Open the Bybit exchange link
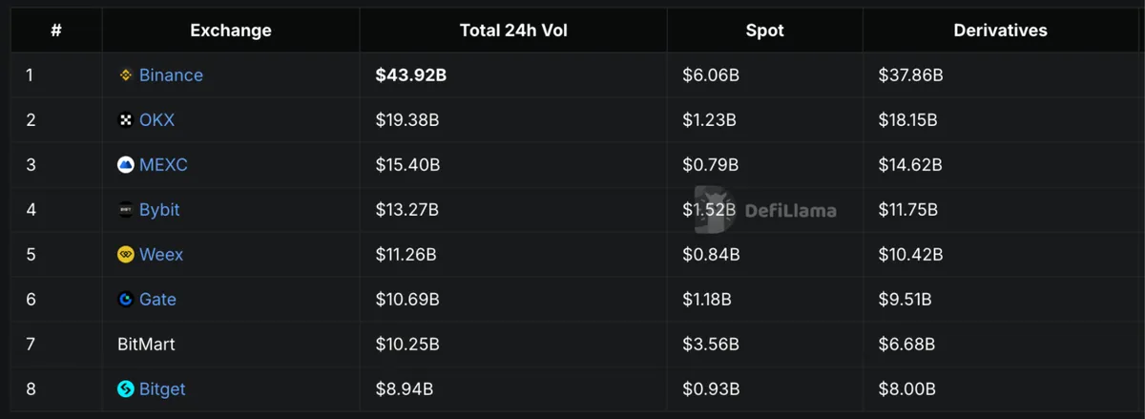1145x419 pixels. tap(159, 210)
